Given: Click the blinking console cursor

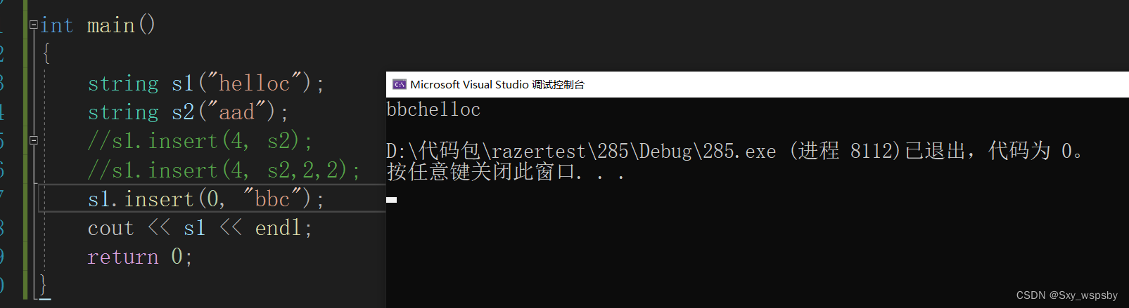Looking at the screenshot, I should (392, 200).
